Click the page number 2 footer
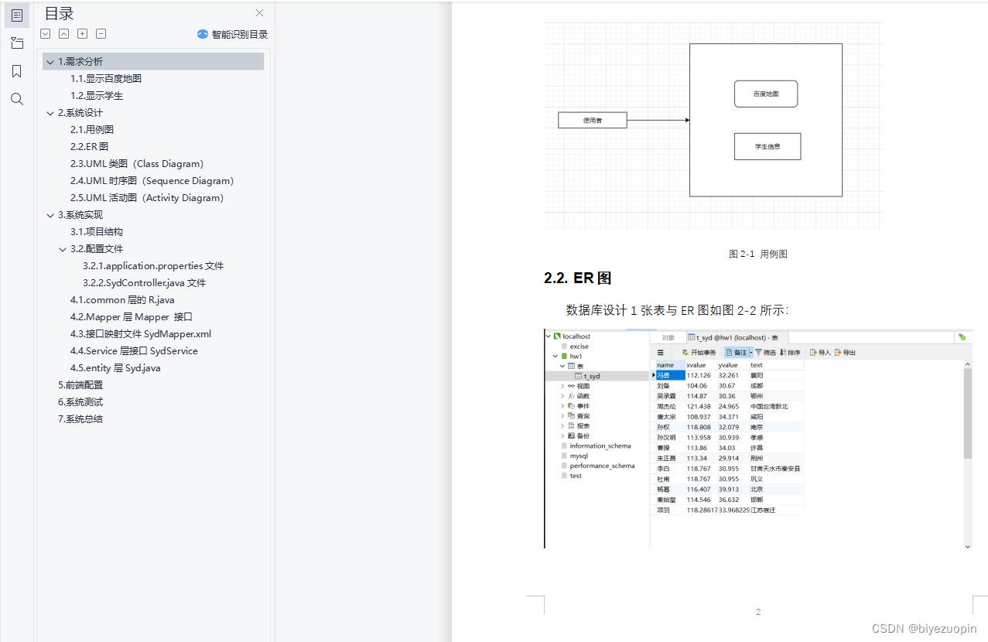 point(758,612)
